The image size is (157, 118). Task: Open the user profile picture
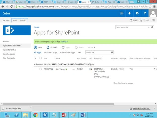(x=153, y=13)
